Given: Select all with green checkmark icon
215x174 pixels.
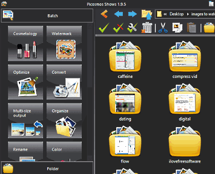Looking at the screenshot, I should [104, 28].
